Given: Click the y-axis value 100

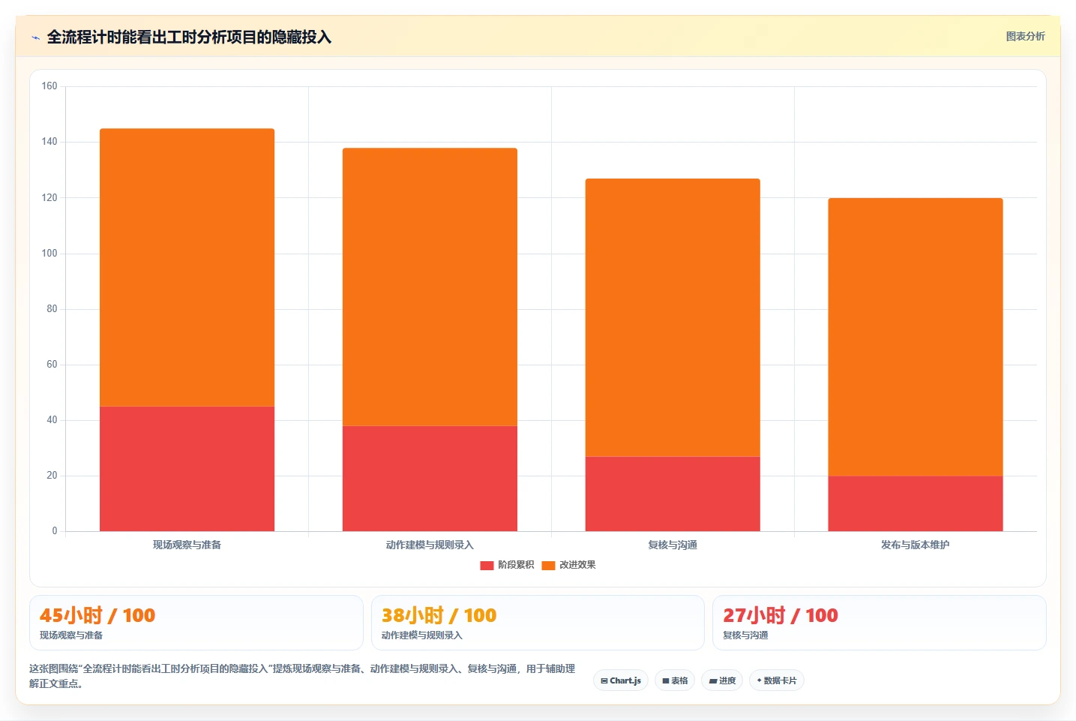Looking at the screenshot, I should [49, 254].
